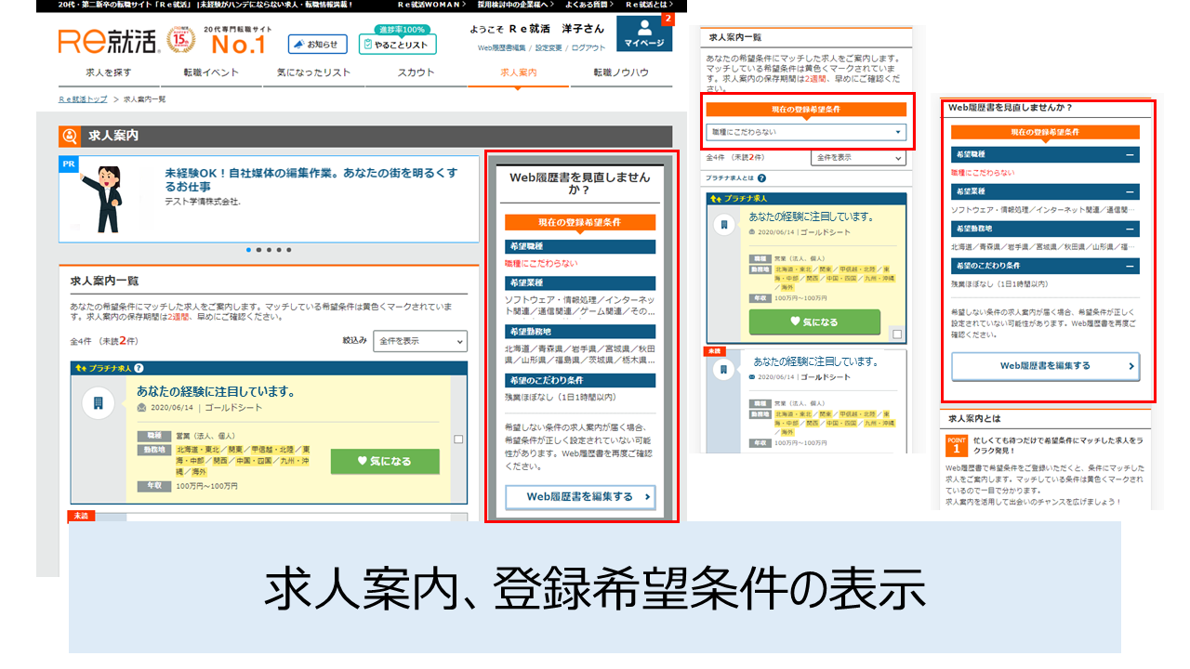Follow the 設定変更 header link
The image size is (1190, 669).
[x=549, y=47]
